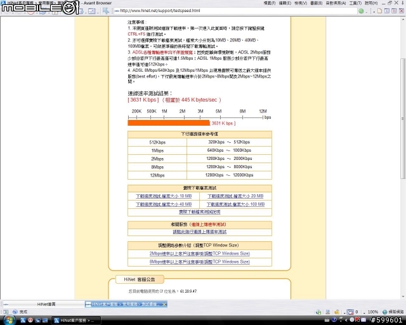Click the red close-tab icon in top toolbar

point(402,11)
